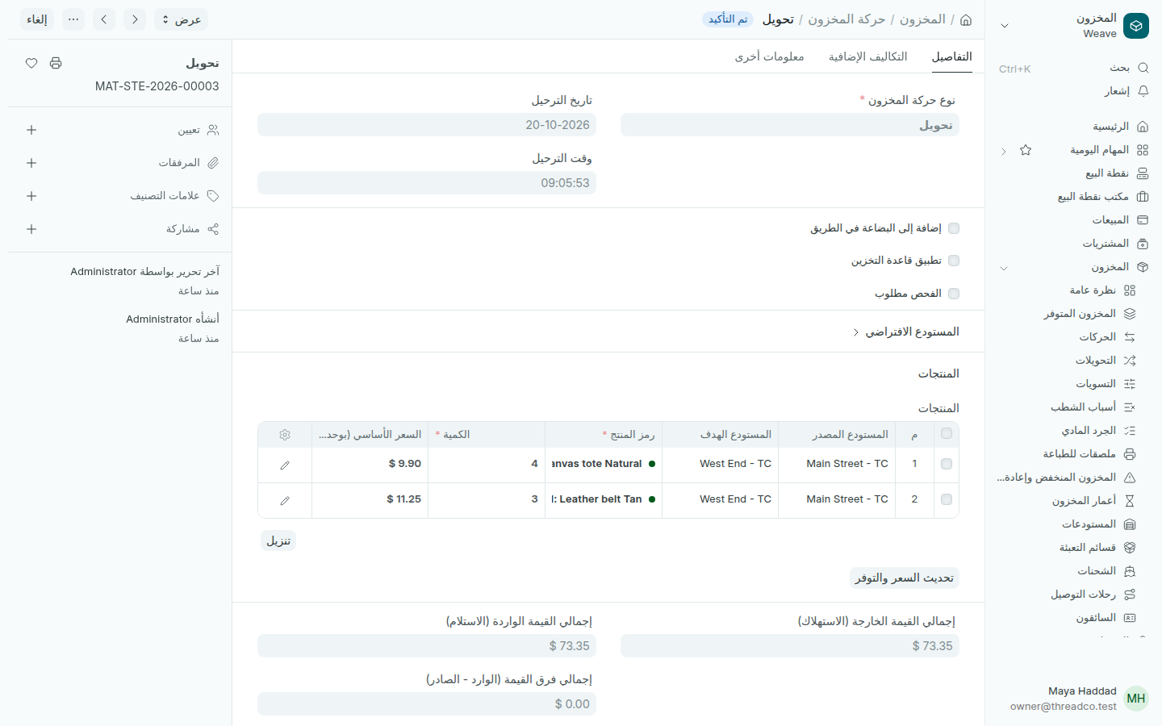Check the الفحص مطلوب checkbox
This screenshot has height=726, width=1162.
pos(954,294)
